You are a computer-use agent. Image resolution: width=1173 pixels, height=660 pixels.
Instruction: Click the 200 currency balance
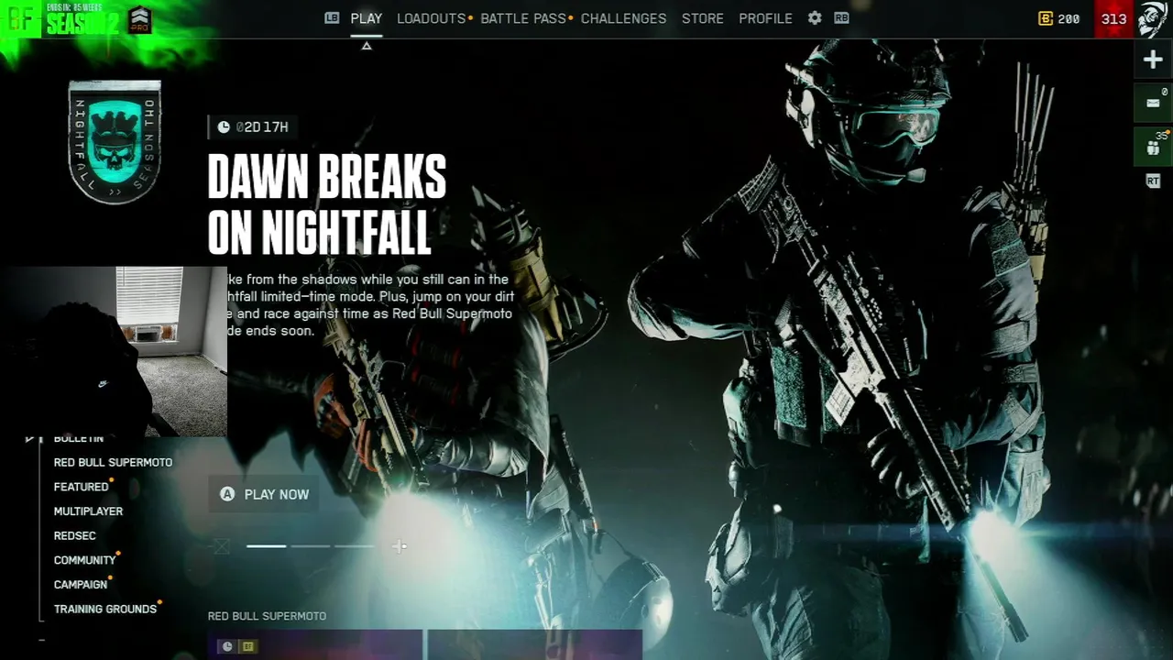tap(1069, 18)
